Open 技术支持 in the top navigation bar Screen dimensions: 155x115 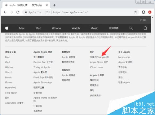(x=114, y=28)
